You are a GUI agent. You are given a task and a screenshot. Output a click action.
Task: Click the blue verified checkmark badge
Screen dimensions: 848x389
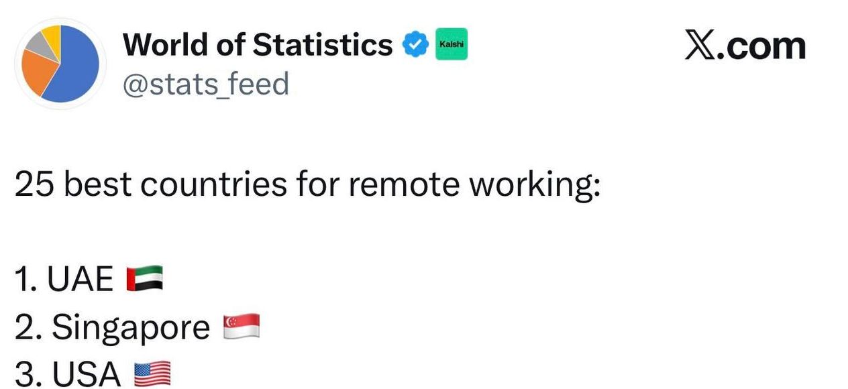[x=415, y=46]
